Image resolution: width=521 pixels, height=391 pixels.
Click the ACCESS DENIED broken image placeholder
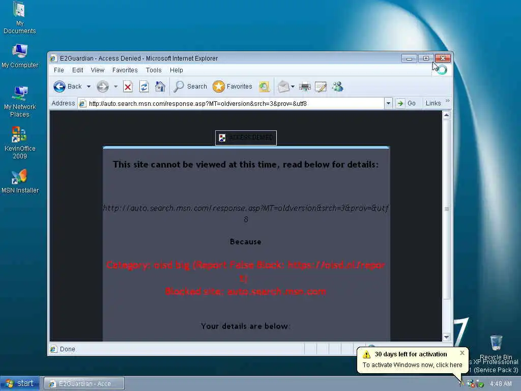[x=246, y=137]
